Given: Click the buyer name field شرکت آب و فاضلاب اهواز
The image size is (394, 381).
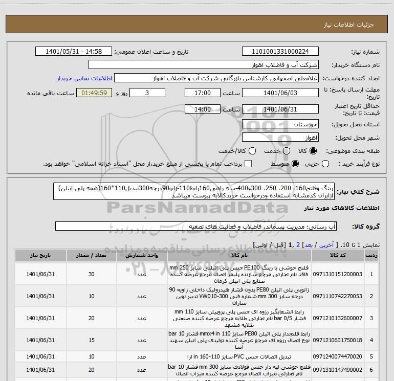Looking at the screenshot, I should click(204, 64).
